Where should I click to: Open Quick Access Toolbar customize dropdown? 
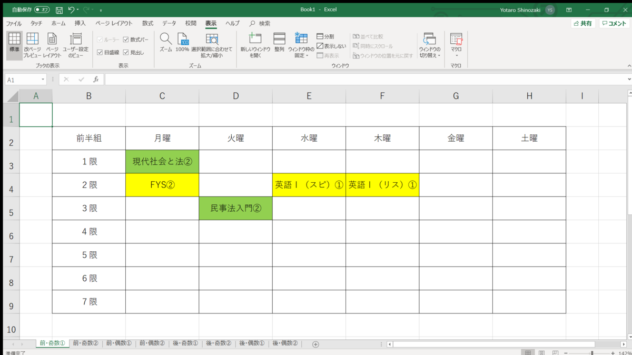point(101,10)
